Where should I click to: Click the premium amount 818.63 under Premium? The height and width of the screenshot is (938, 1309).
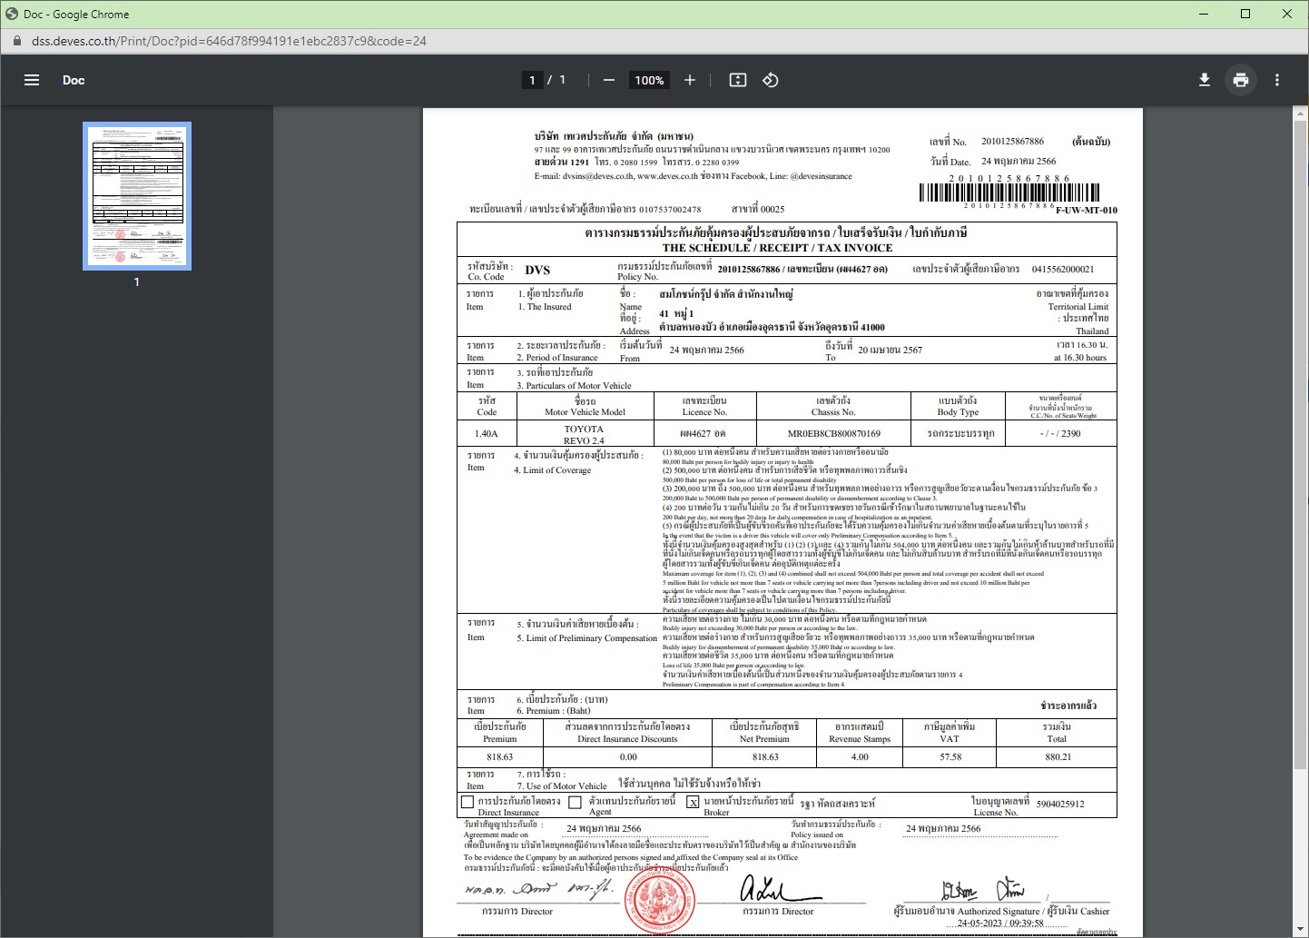click(499, 756)
